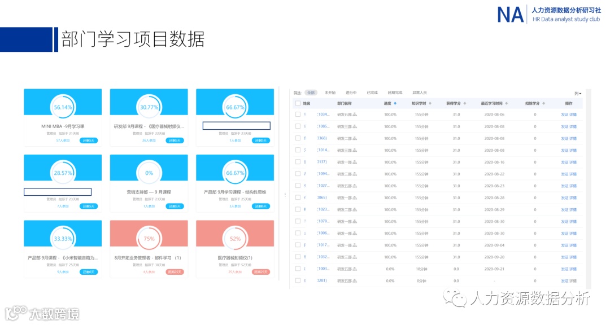Click org-chart icon in row 1079 研发一部
This screenshot has width=610, height=325.
(x=355, y=222)
